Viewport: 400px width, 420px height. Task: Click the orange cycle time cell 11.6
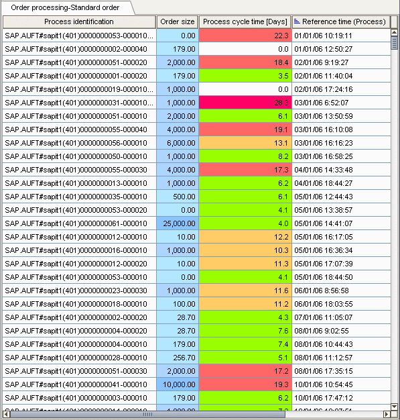point(245,291)
